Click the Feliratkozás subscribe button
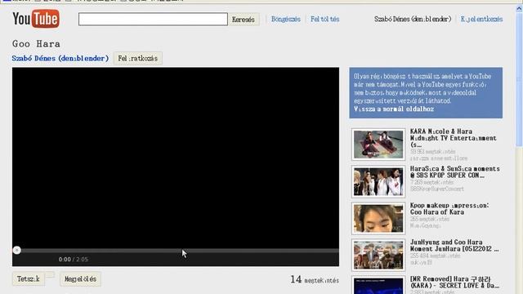523x294 pixels. 138,58
